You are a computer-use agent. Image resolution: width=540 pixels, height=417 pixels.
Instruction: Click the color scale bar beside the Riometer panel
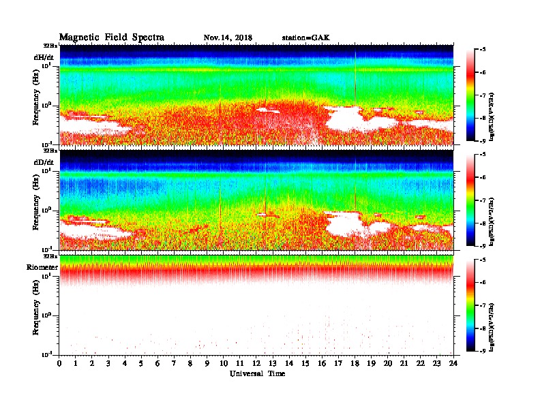[x=470, y=305]
